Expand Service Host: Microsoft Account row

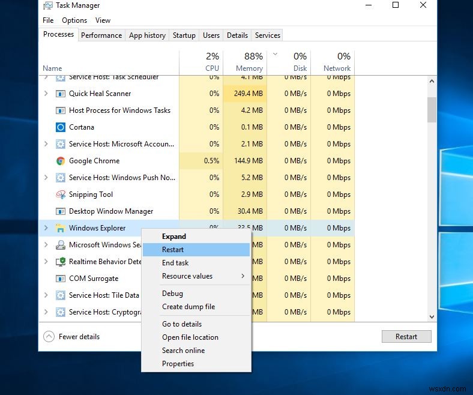pos(46,144)
